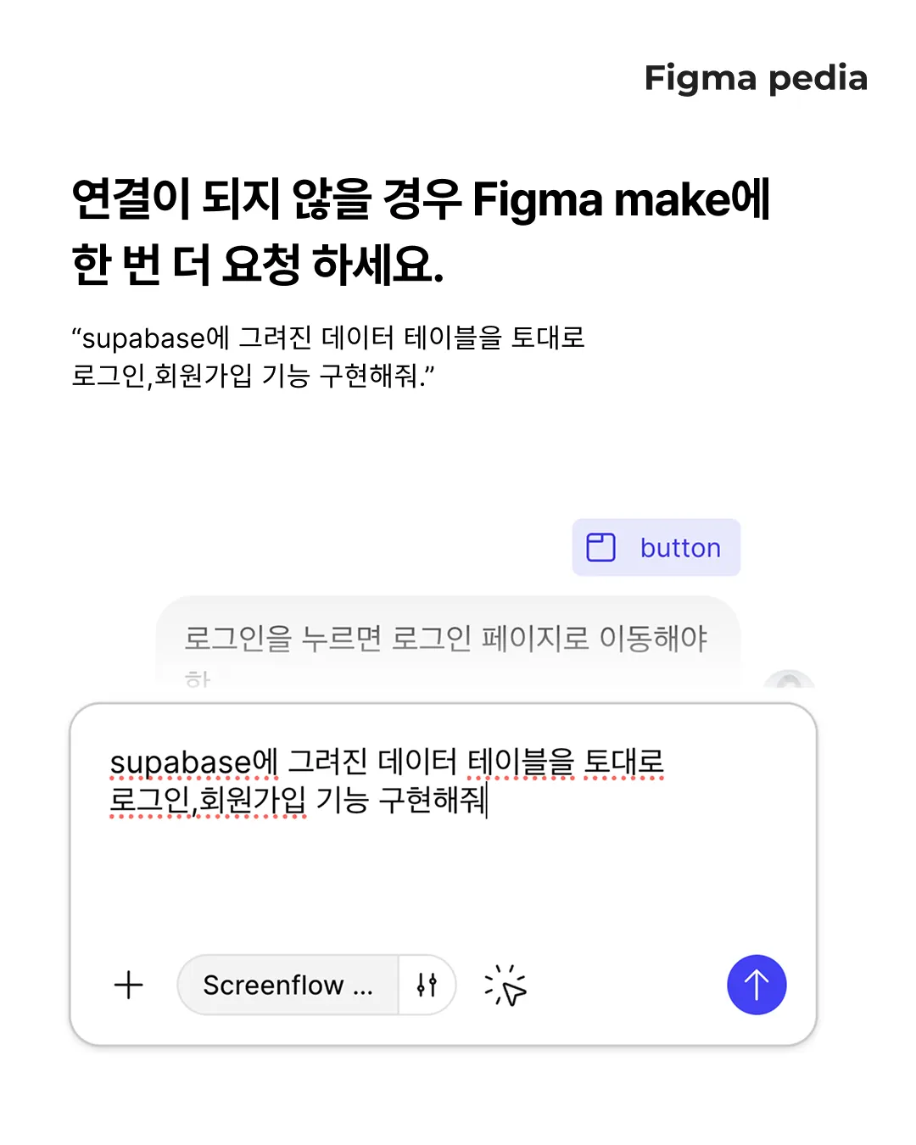Send the prompt with blue arrow button
Screen dimensions: 916x1145
click(757, 985)
